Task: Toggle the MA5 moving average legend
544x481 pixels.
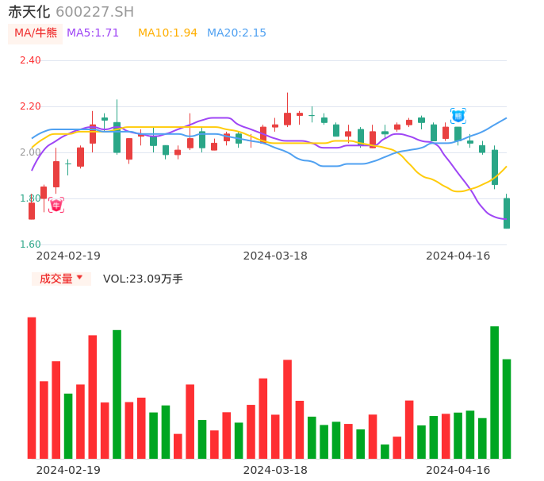Action: [93, 33]
